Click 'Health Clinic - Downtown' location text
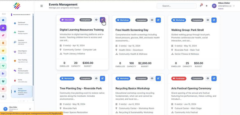This screenshot has height=115, width=240. (131, 50)
